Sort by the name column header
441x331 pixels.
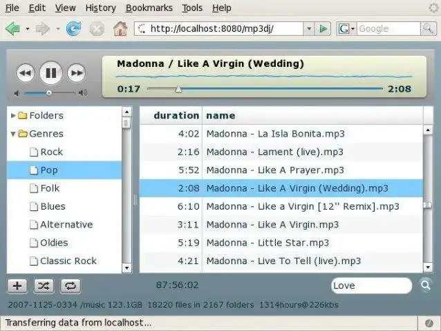pyautogui.click(x=312, y=115)
